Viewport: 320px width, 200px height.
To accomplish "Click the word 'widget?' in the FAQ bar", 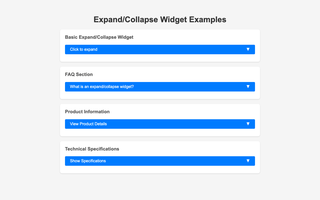I will click(x=126, y=87).
